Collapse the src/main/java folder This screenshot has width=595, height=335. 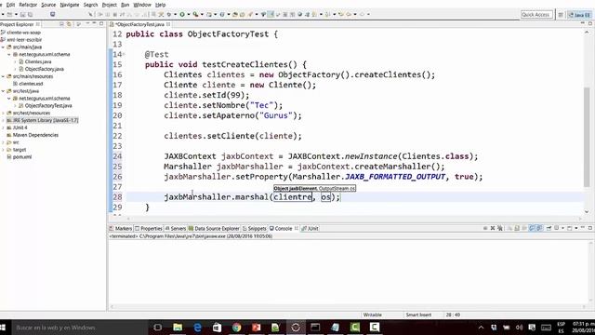click(4, 47)
